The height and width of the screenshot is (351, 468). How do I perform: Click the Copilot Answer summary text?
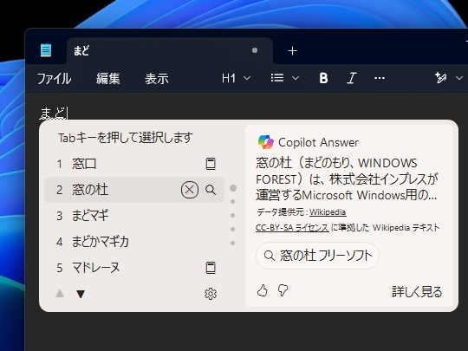pyautogui.click(x=346, y=179)
